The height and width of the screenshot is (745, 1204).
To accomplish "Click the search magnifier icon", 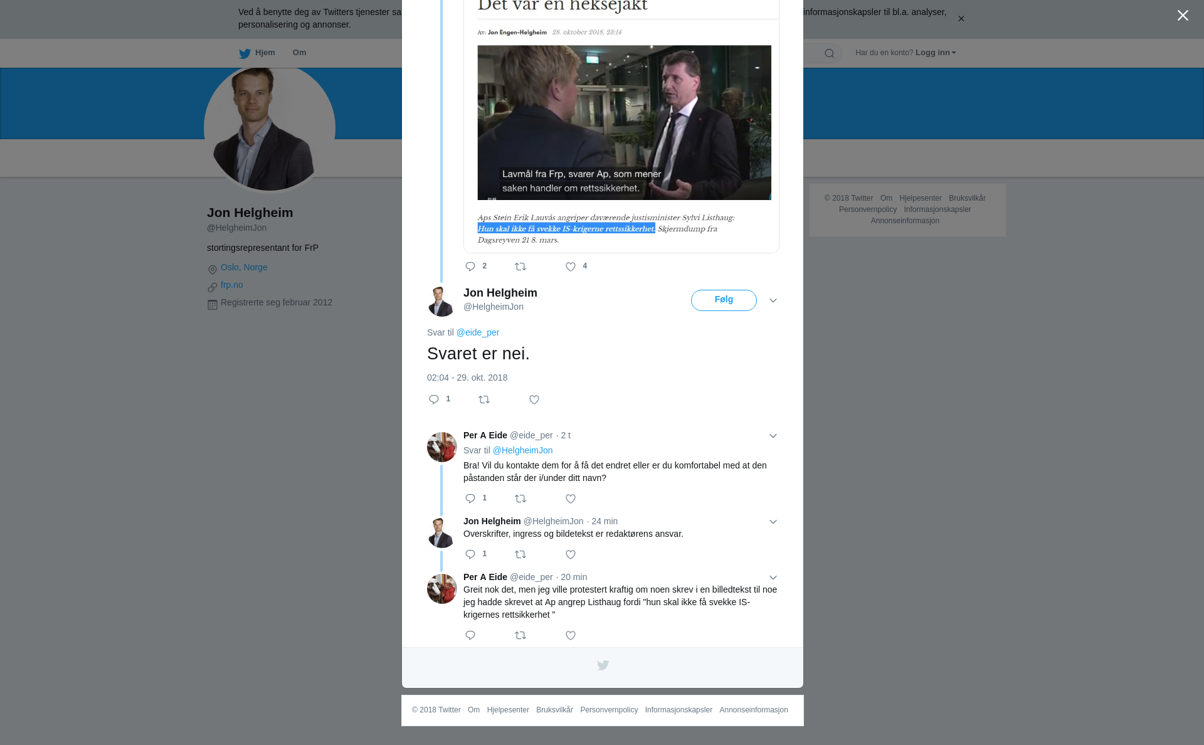I will pos(830,54).
